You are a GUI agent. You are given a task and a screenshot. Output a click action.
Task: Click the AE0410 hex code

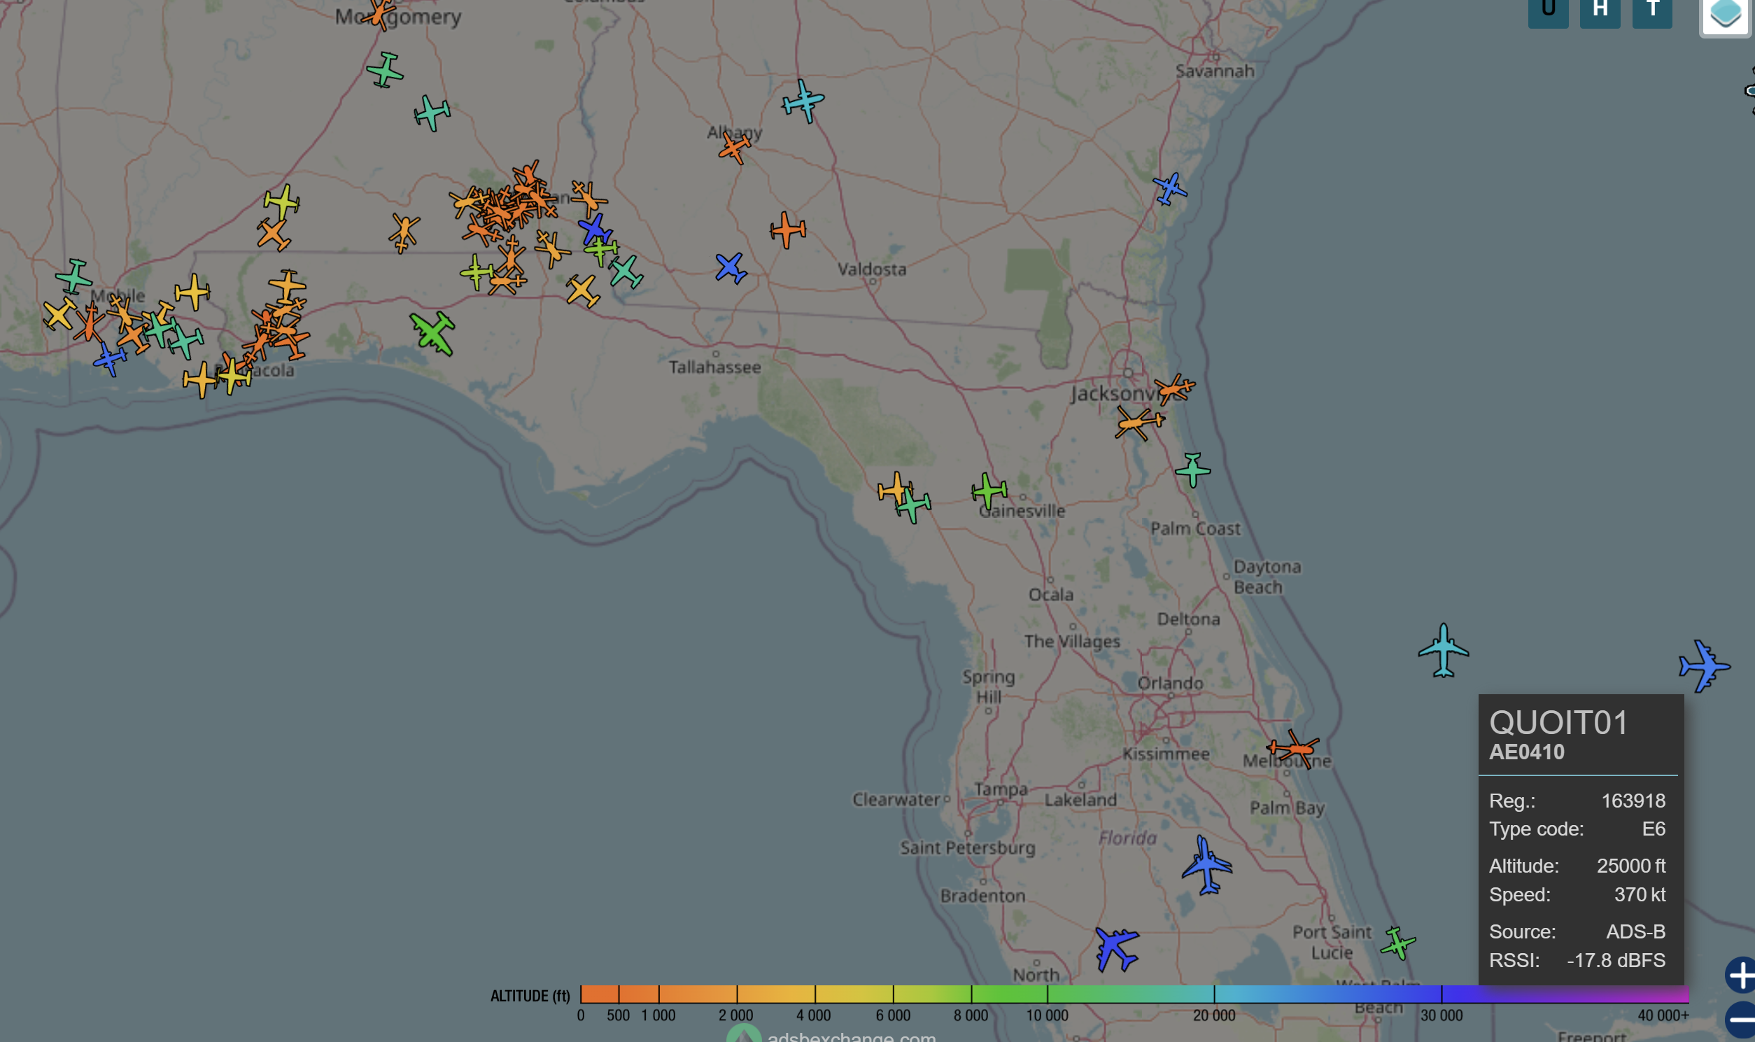point(1527,752)
